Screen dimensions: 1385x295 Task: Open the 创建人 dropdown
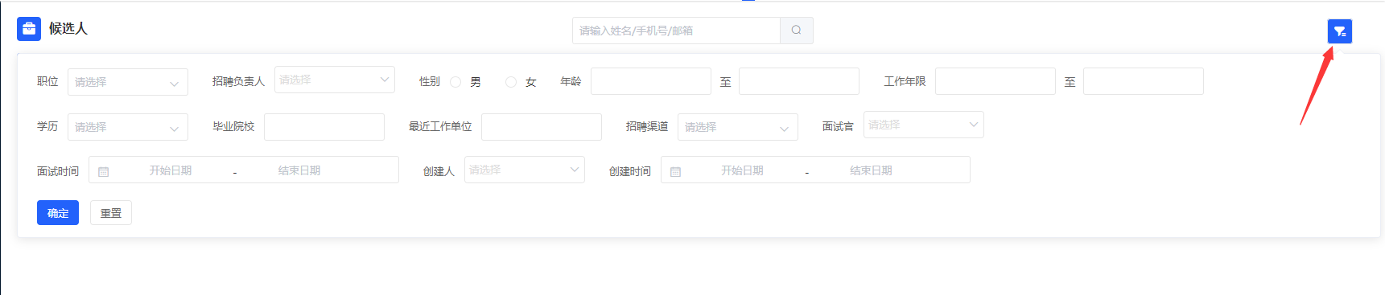pyautogui.click(x=525, y=170)
